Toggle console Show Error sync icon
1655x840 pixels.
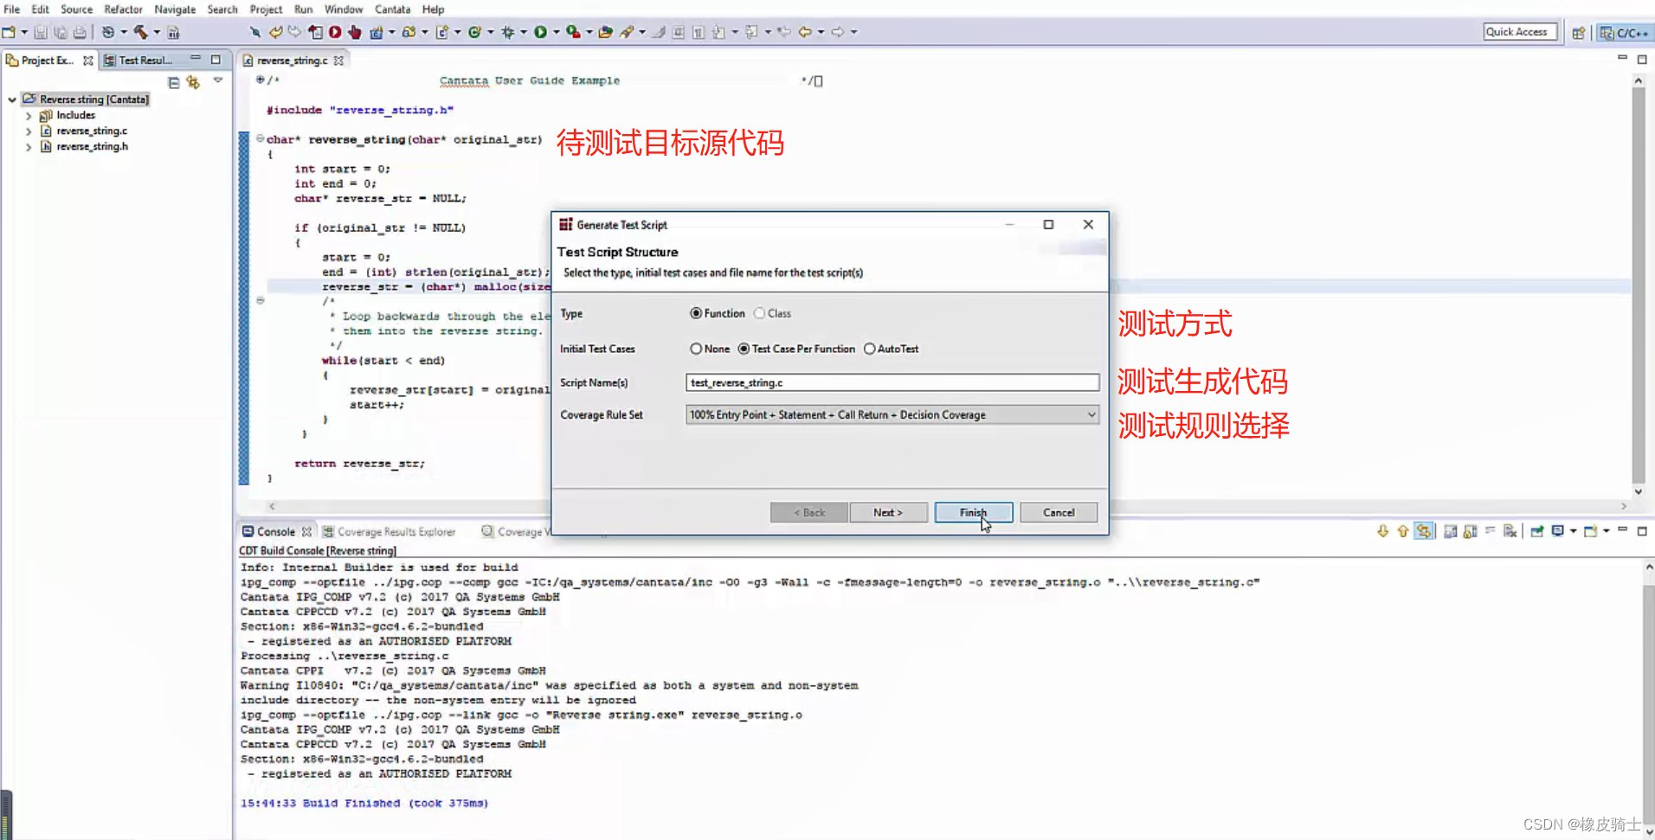(1424, 531)
